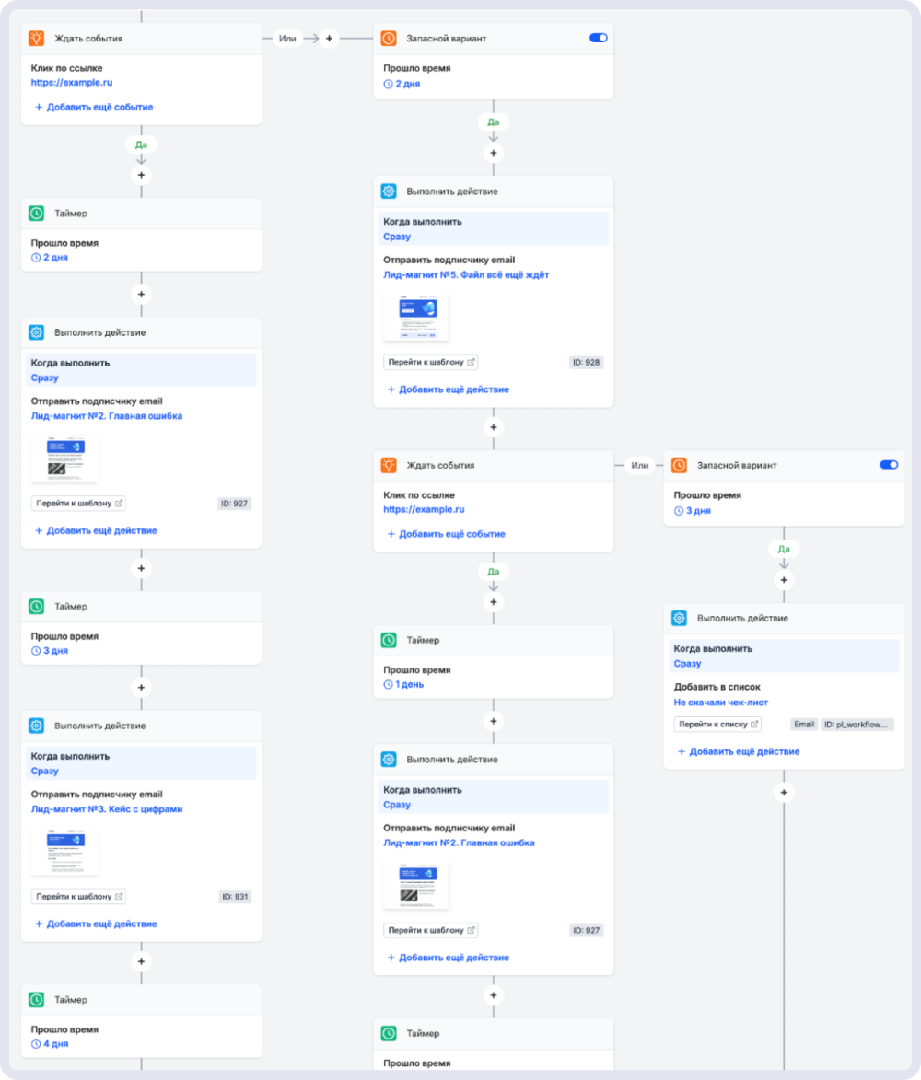Click the ID: 928 tag
The image size is (921, 1080).
[586, 362]
